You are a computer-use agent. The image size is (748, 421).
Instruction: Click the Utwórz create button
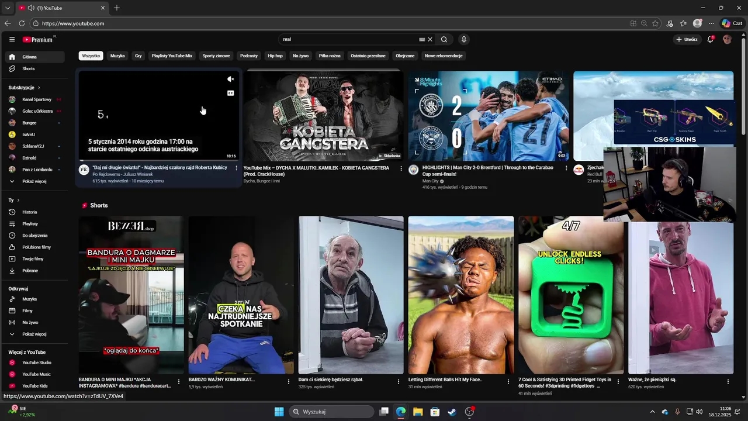(687, 39)
